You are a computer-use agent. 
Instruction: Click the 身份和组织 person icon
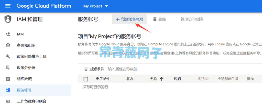coord(8,45)
